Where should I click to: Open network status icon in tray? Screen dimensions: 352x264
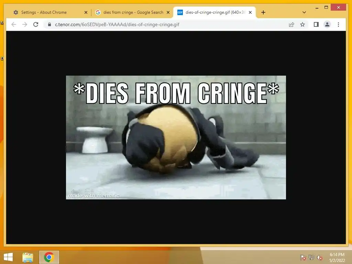311,257
